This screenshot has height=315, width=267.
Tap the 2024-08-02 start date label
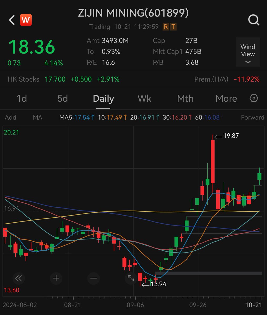click(x=20, y=305)
